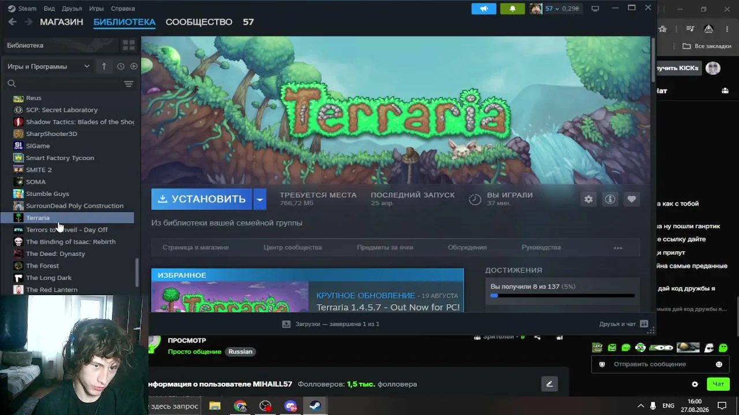Filter library by recent activity clock icon
Viewport: 739px width, 415px height.
pyautogui.click(x=121, y=66)
